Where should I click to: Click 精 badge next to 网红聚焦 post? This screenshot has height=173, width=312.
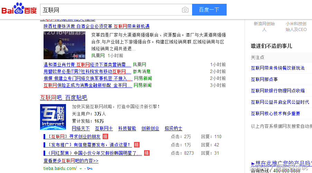[146, 153]
